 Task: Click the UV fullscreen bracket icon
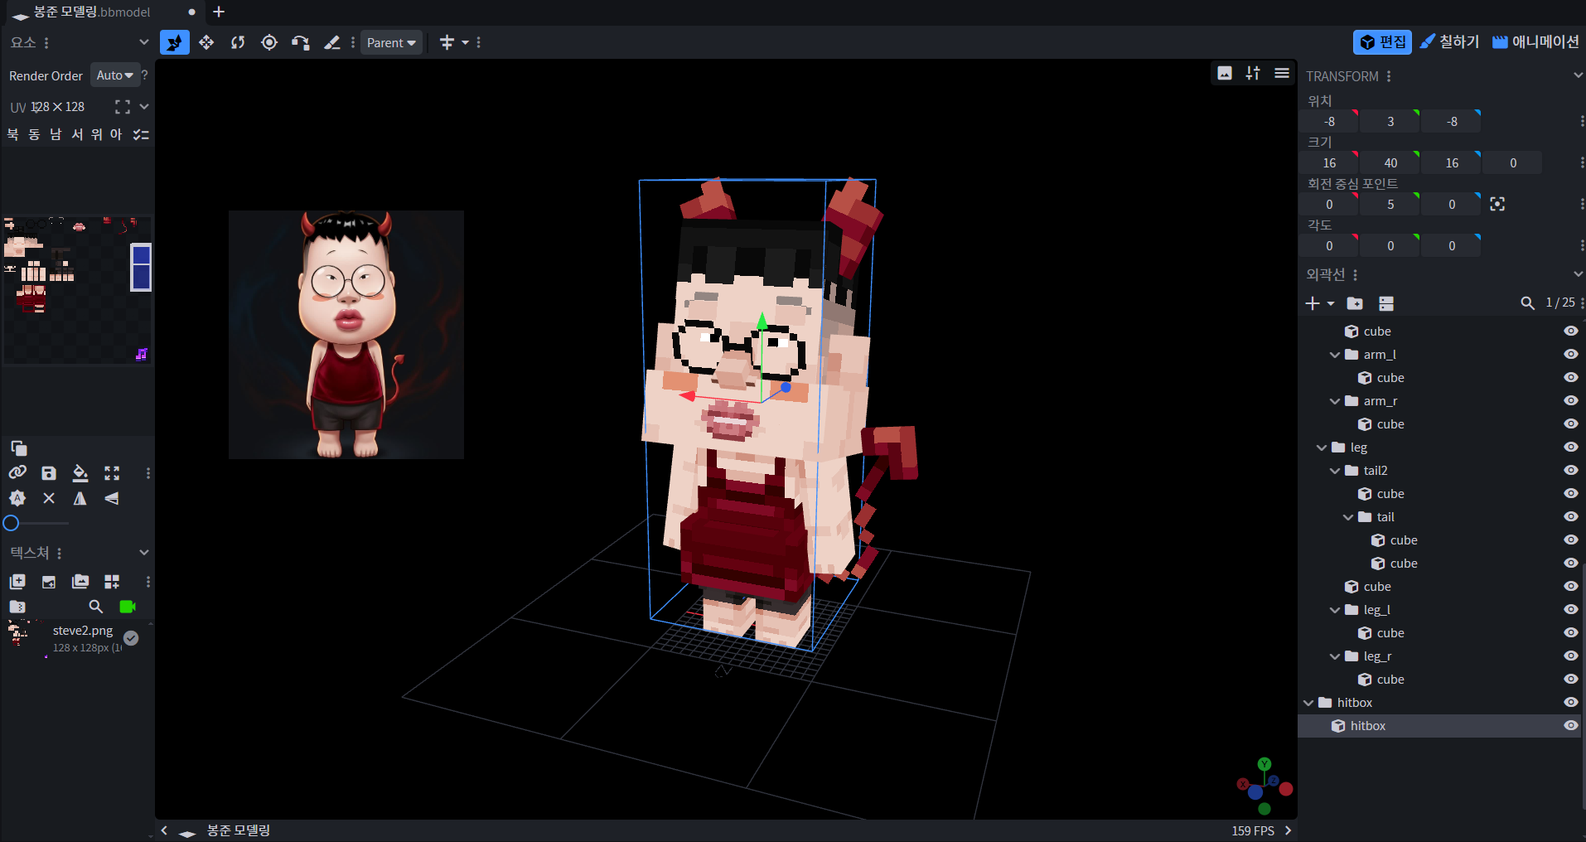point(123,107)
